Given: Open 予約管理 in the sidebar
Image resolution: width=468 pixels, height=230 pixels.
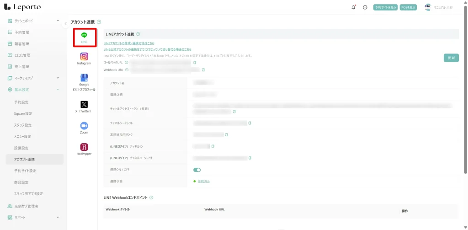Looking at the screenshot, I should [21, 32].
